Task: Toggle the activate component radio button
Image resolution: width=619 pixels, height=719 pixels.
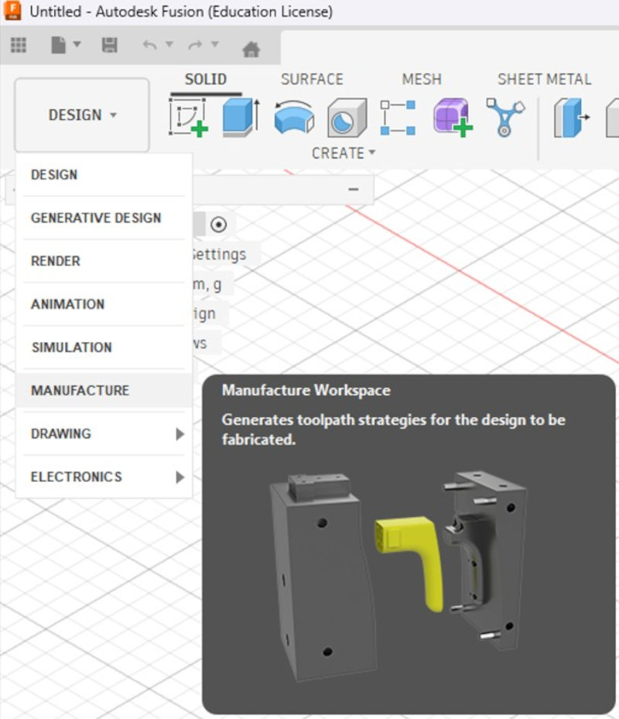Action: [218, 224]
